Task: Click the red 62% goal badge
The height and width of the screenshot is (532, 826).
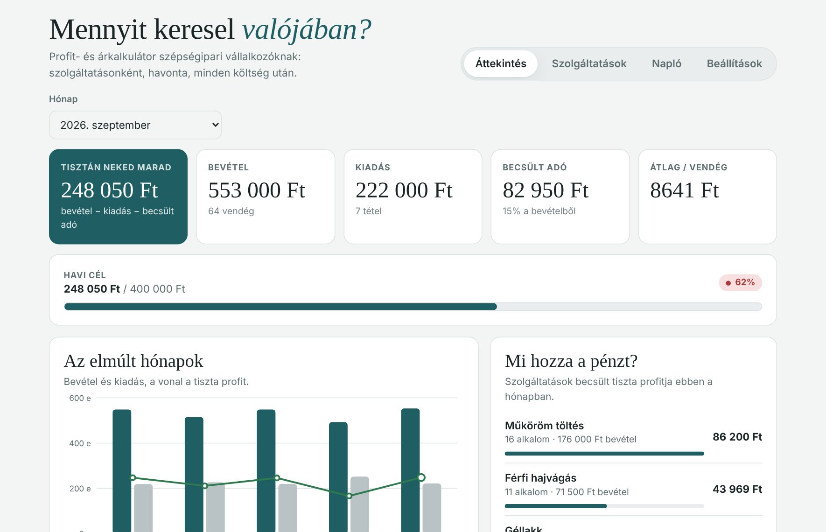Action: 740,282
